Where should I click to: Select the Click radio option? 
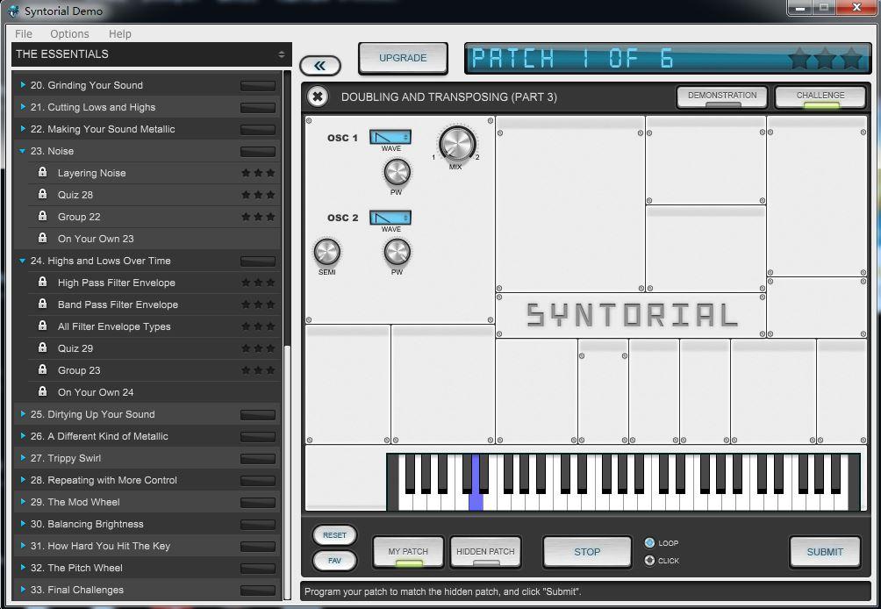click(x=649, y=560)
